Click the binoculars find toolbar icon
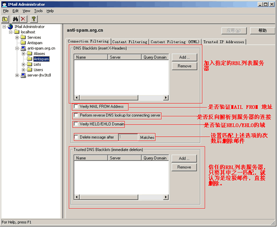Image resolution: width=277 pixels, height=227 pixels. coord(15,19)
